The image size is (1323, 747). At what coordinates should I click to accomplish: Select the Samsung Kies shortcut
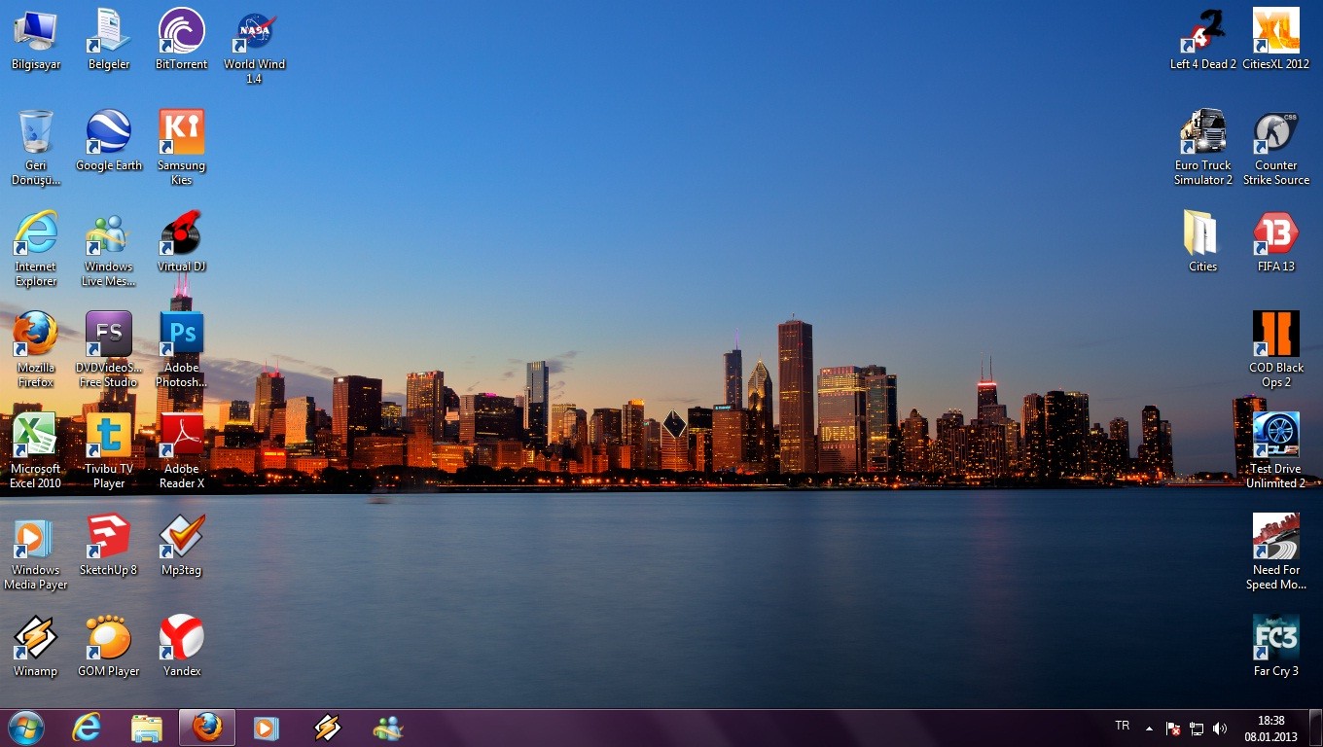point(182,148)
